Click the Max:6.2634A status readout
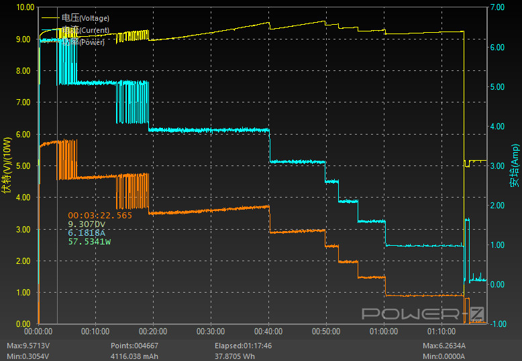 pos(444,346)
